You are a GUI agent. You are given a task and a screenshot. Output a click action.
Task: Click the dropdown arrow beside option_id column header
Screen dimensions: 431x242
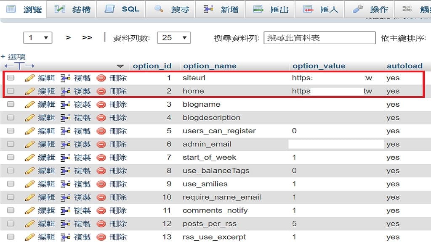click(120, 66)
